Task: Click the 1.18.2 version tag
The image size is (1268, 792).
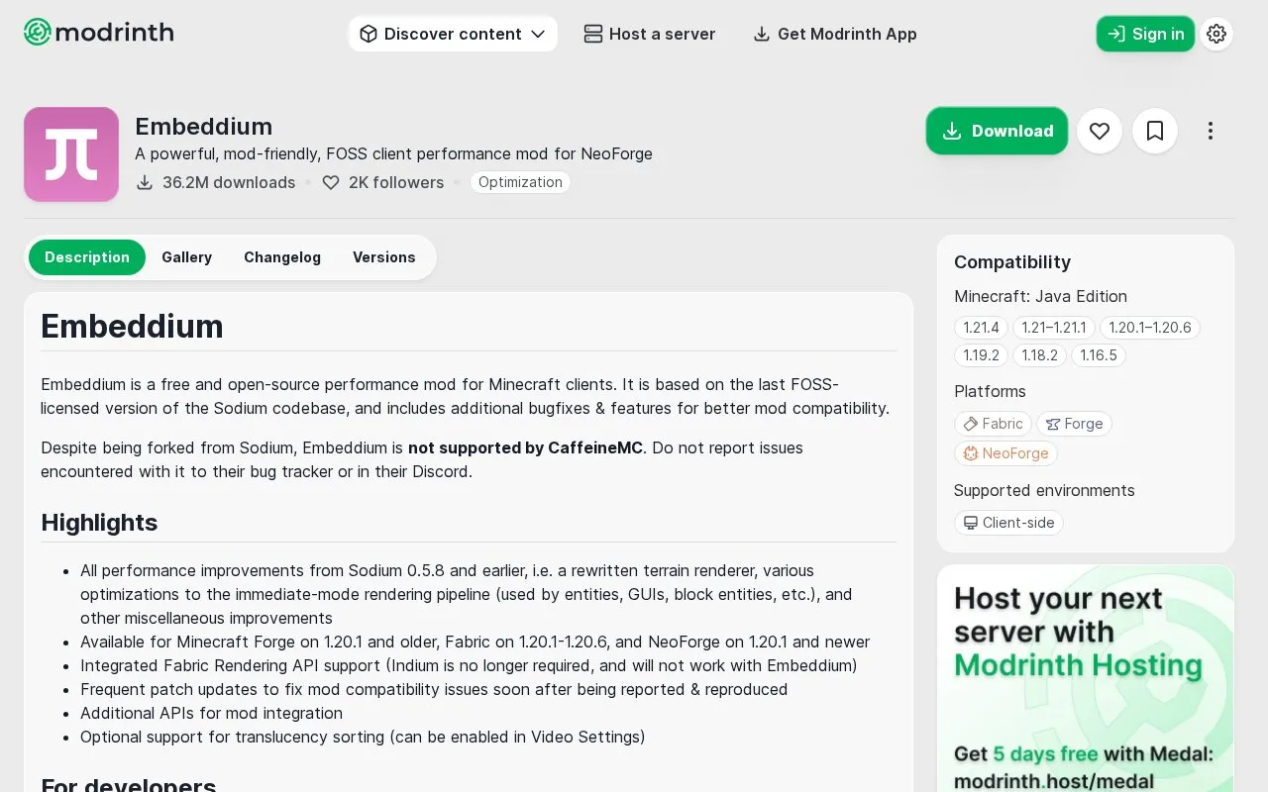Action: (1039, 355)
